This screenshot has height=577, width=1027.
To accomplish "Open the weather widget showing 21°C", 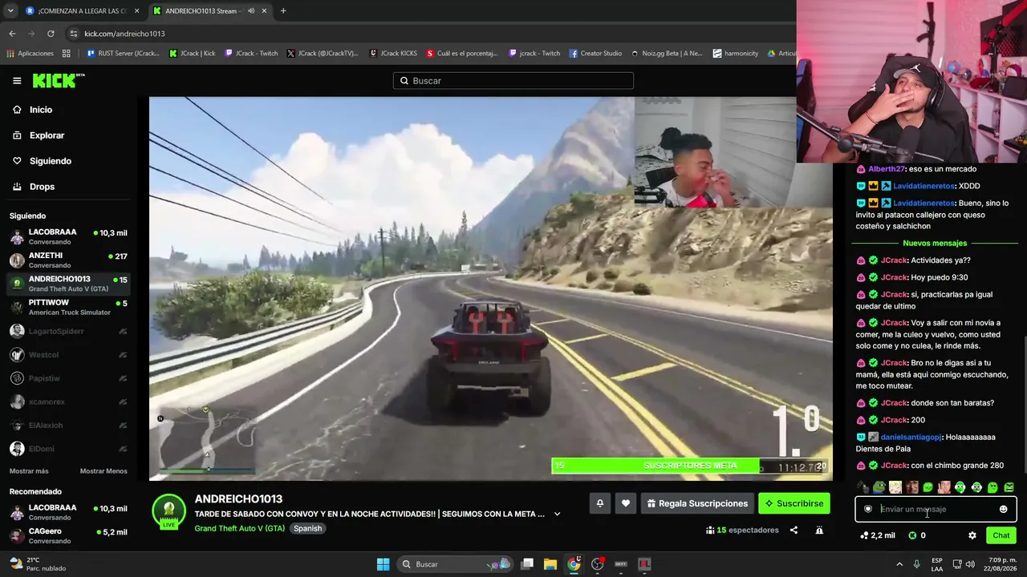I will click(x=38, y=564).
